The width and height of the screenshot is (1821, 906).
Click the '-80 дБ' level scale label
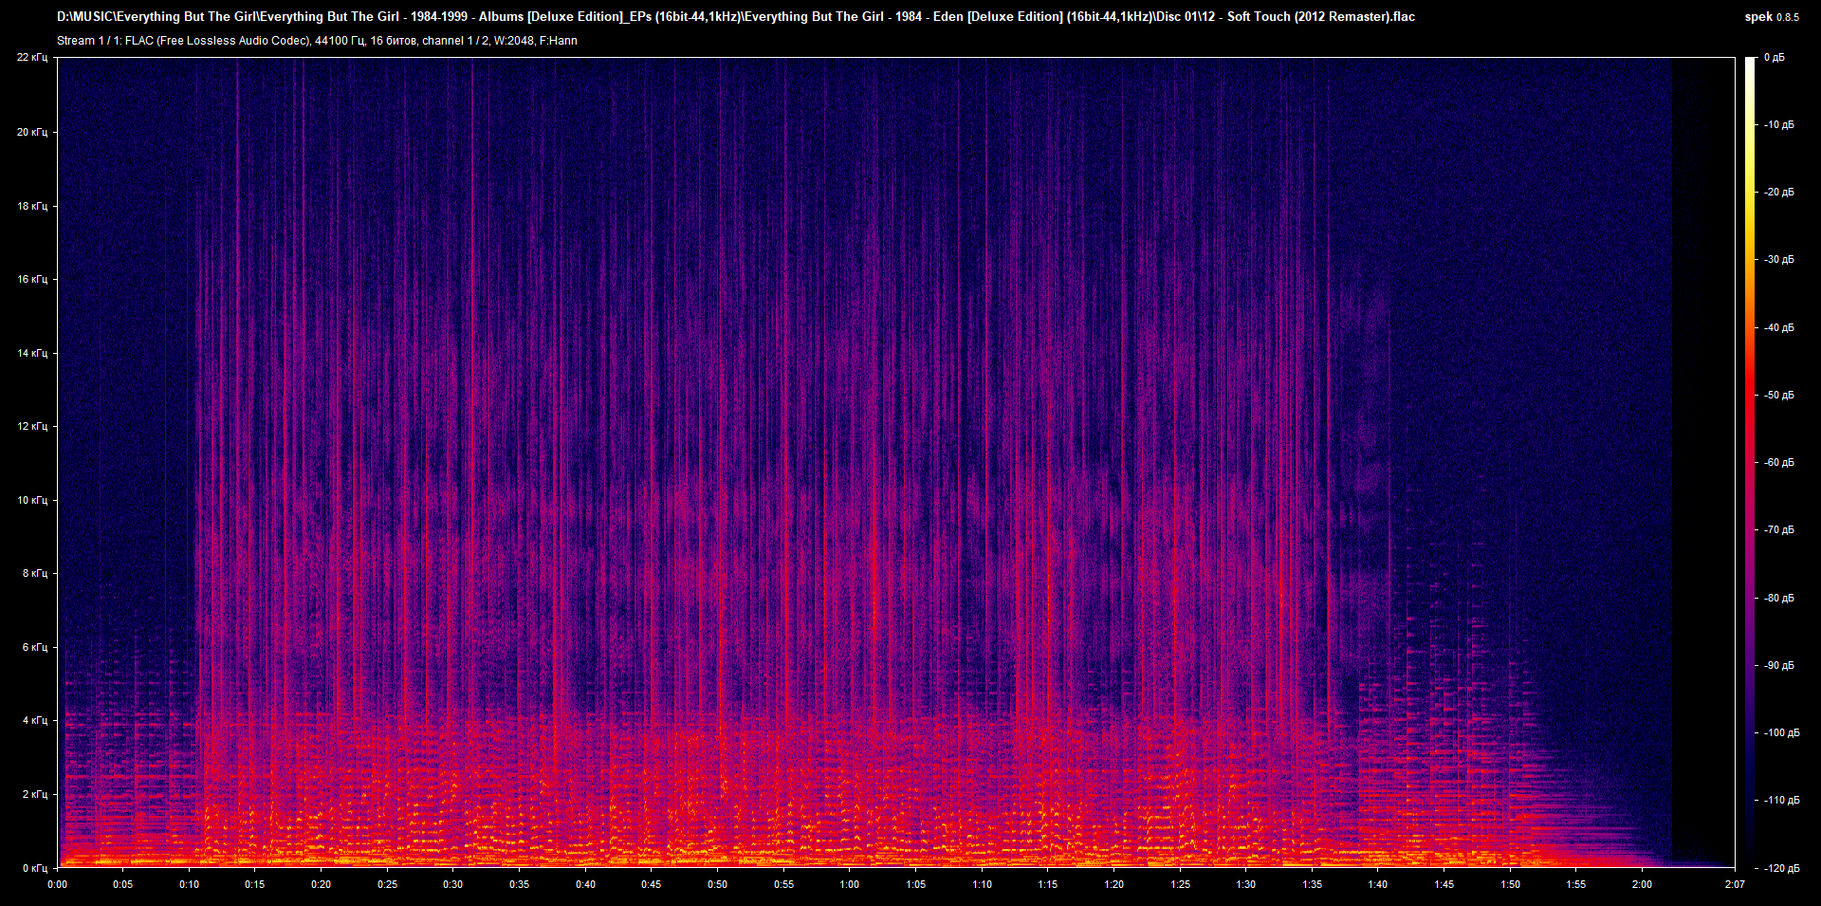tap(1777, 599)
